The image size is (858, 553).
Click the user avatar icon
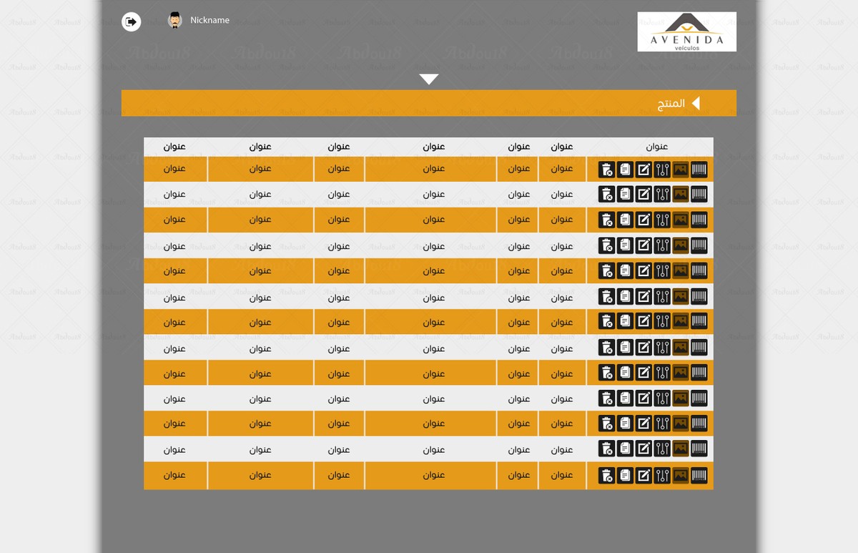[174, 20]
